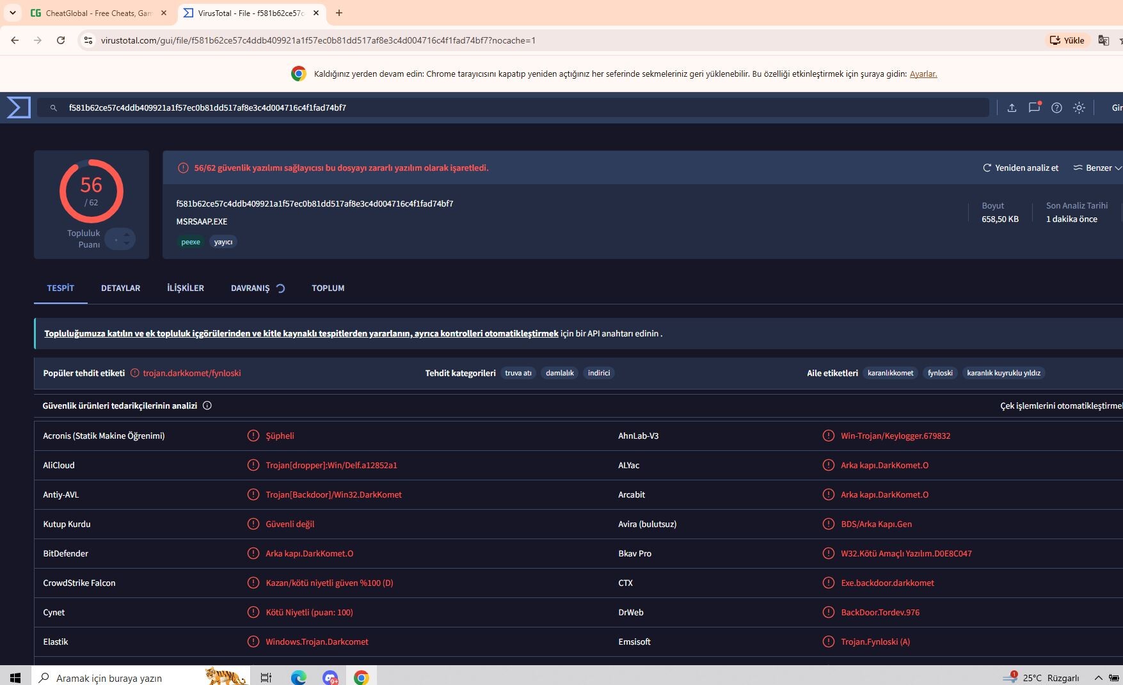
Task: Click the search magnifier icon in VirusTotal bar
Action: click(x=54, y=108)
